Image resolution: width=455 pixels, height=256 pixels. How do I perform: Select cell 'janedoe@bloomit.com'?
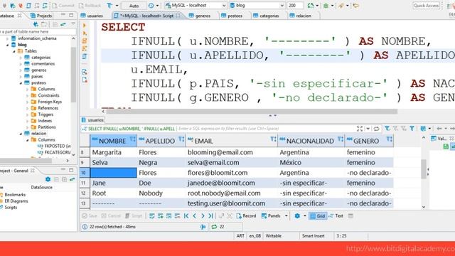click(231, 183)
